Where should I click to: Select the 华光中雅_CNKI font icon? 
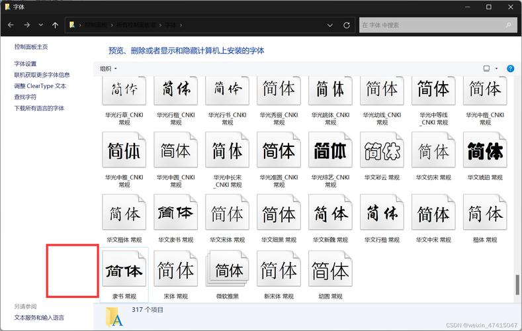(x=124, y=150)
